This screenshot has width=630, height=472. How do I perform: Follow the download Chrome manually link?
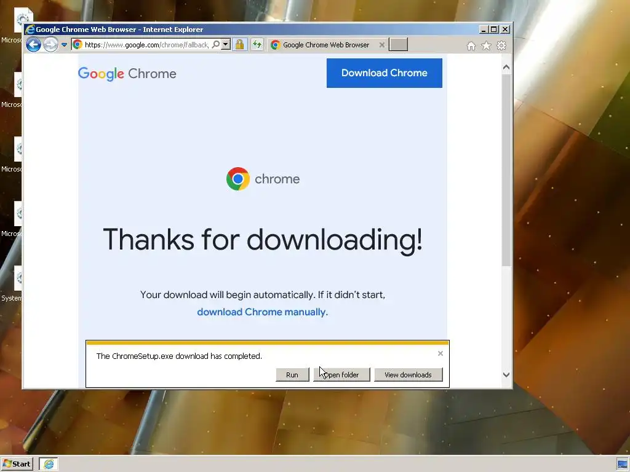click(262, 312)
